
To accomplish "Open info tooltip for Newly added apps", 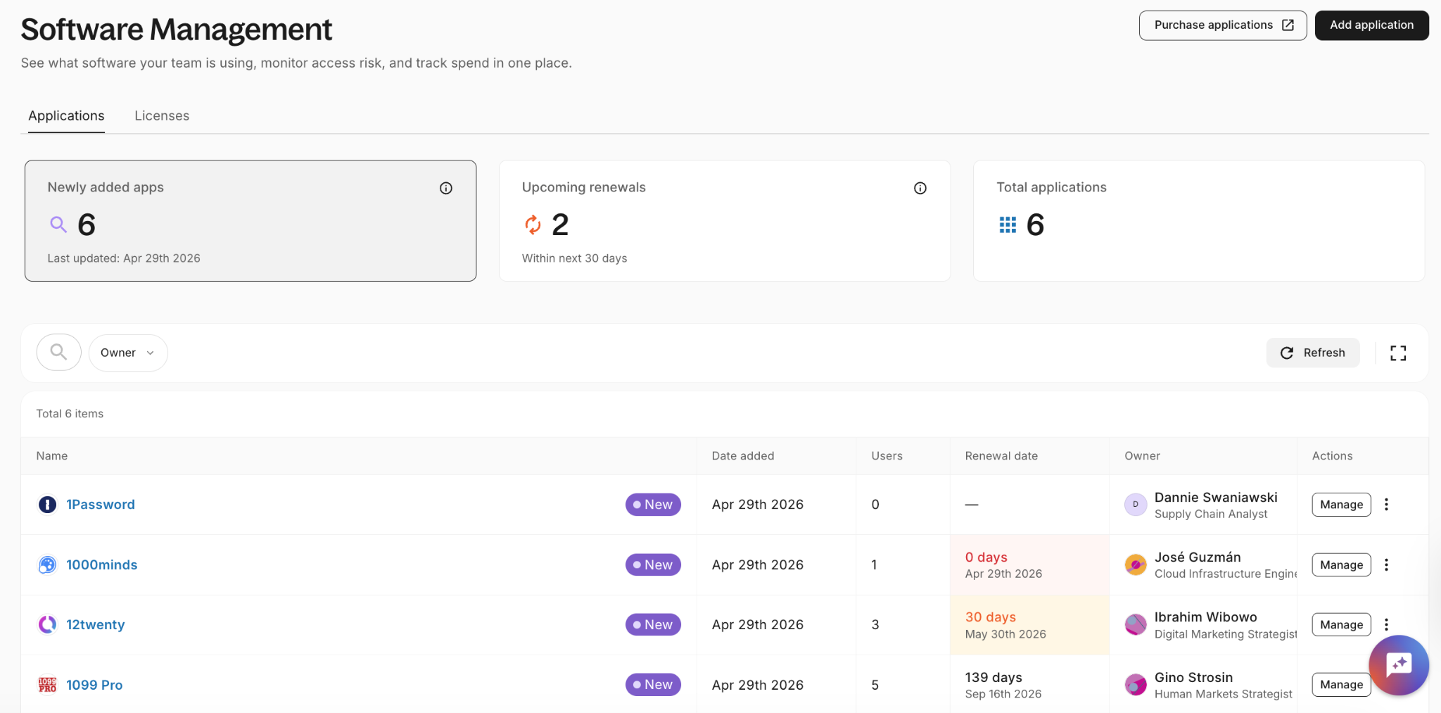I will (446, 188).
